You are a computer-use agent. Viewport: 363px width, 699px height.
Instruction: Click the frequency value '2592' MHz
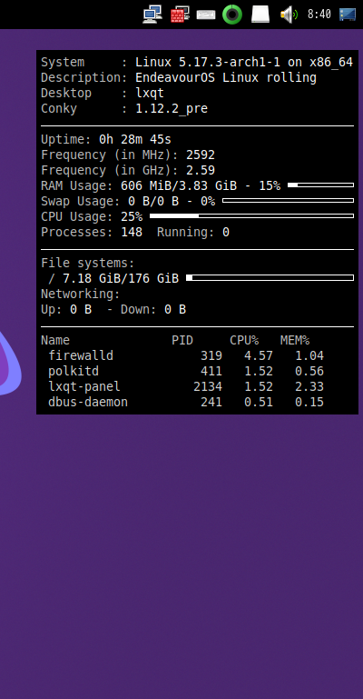click(x=201, y=155)
